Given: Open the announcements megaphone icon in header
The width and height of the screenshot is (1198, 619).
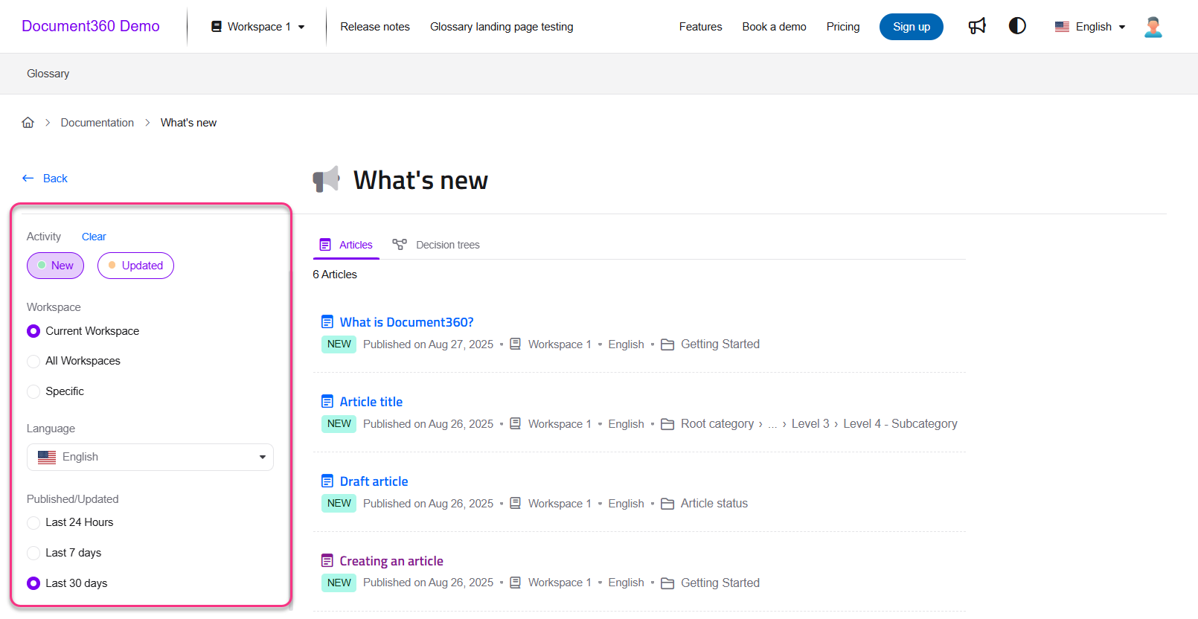Looking at the screenshot, I should coord(977,26).
